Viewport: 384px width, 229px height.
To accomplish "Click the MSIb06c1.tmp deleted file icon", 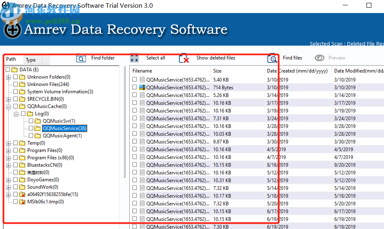I will [x=23, y=202].
